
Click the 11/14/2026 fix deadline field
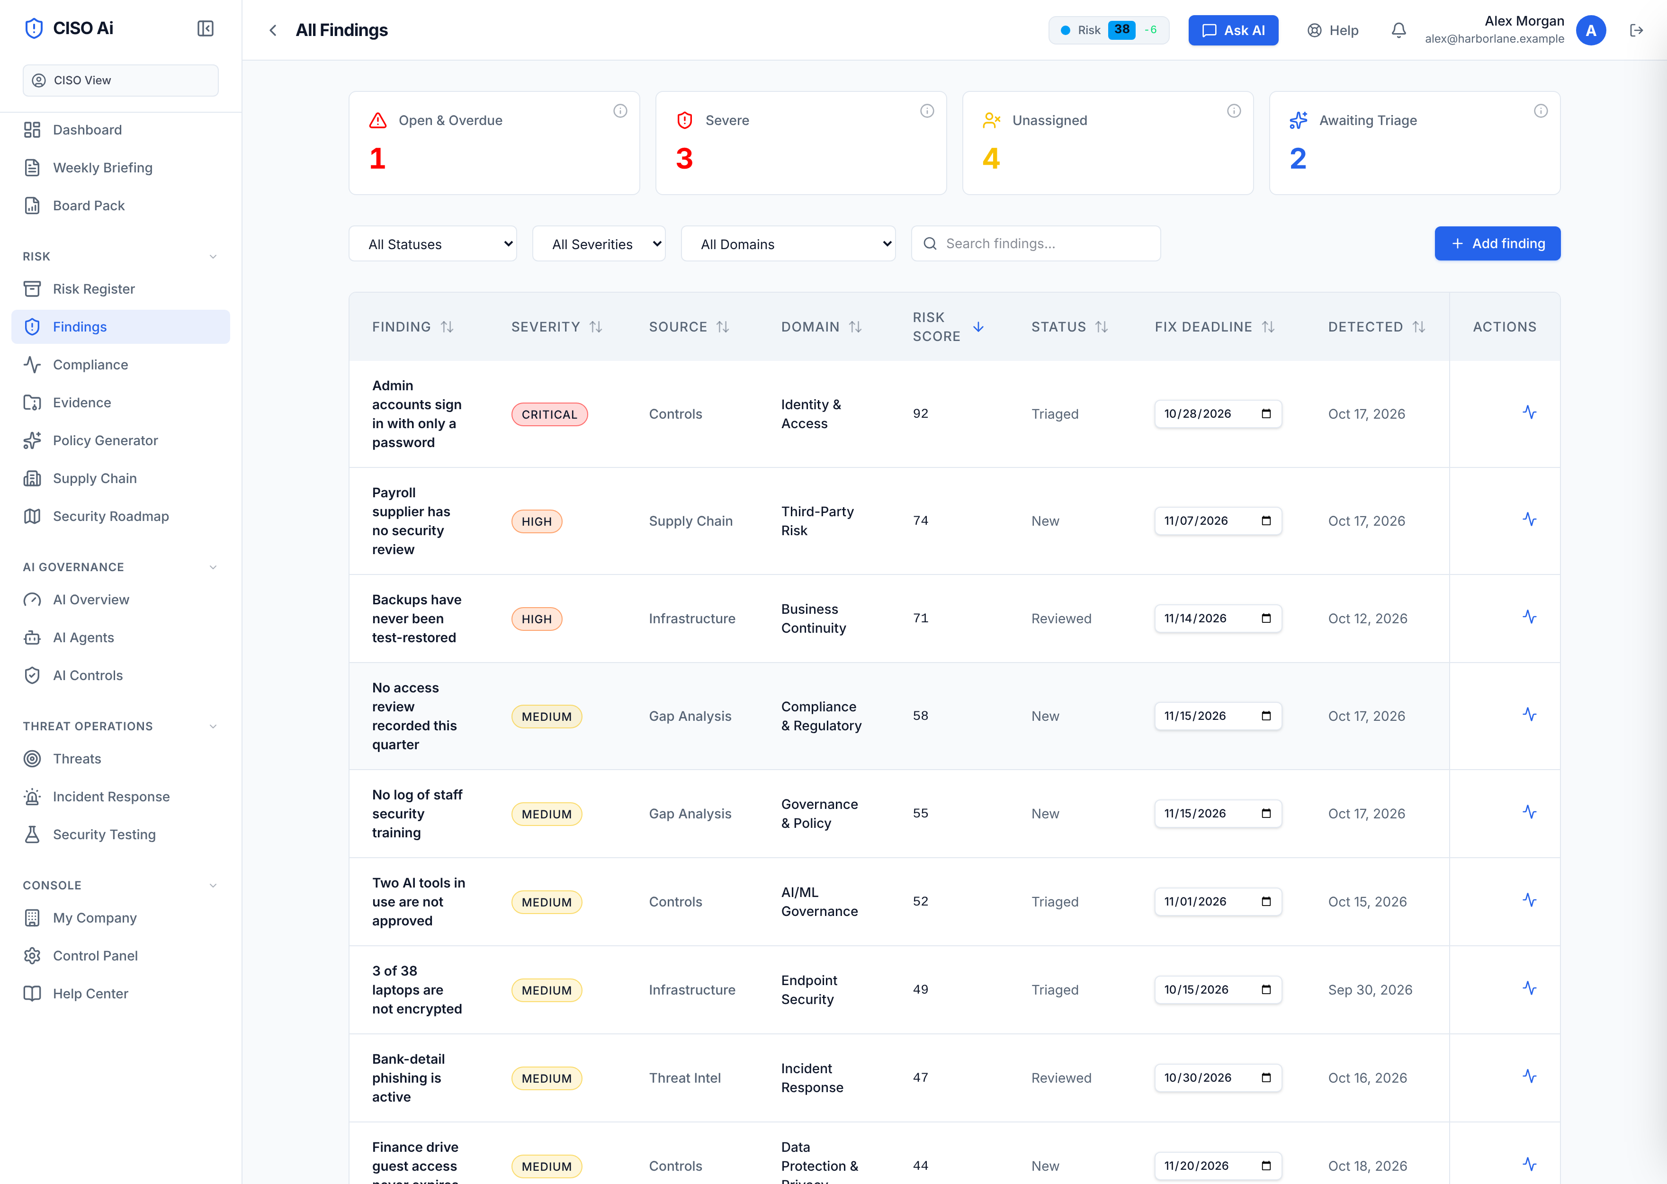click(1217, 618)
